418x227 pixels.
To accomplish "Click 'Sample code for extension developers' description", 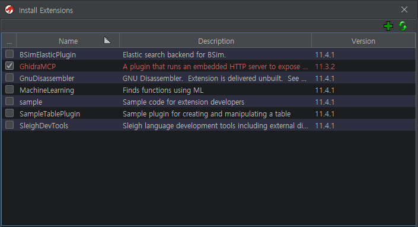I will click(183, 102).
